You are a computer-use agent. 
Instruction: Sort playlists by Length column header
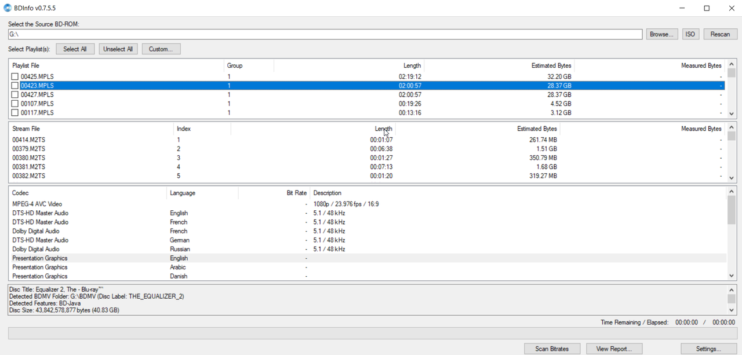point(348,65)
